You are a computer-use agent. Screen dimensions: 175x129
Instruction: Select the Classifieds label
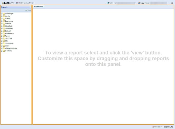[x=9, y=26]
